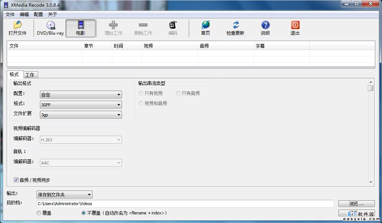Expand the 文件扩展 dropdown showing 3gp
The width and height of the screenshot is (382, 223).
(81, 114)
